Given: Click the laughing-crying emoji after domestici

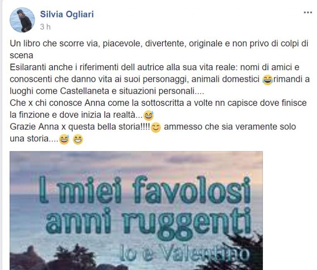Looking at the screenshot, I should pyautogui.click(x=268, y=80).
